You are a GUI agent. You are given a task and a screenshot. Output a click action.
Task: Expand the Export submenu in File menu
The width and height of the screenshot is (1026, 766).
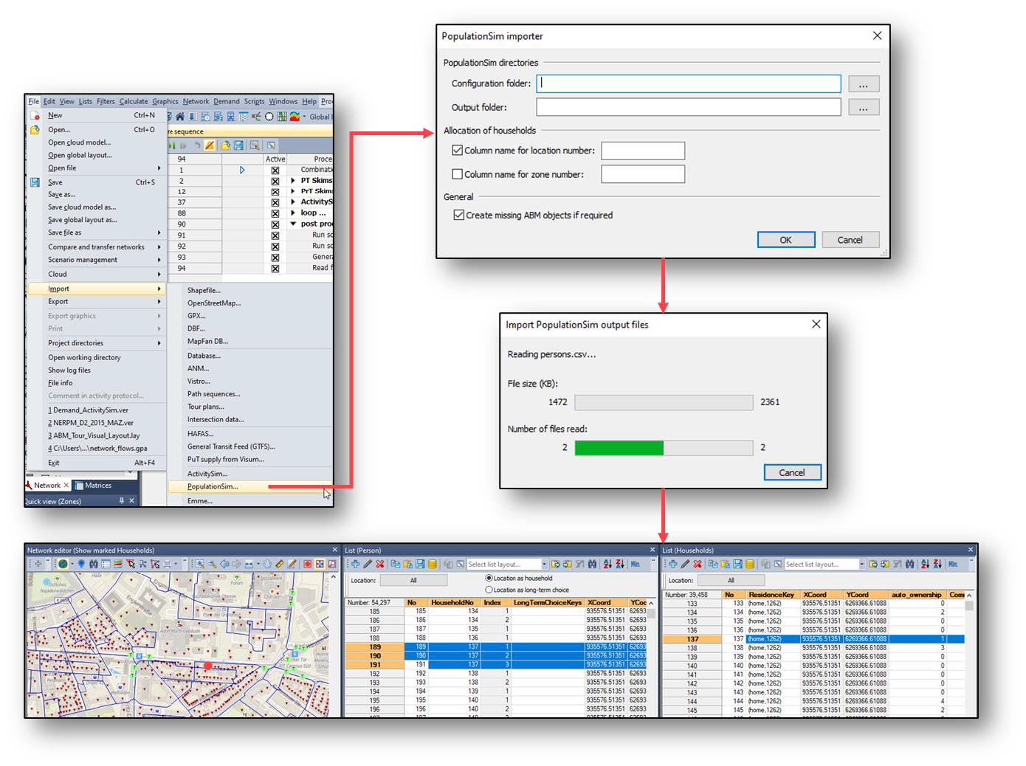coord(97,301)
